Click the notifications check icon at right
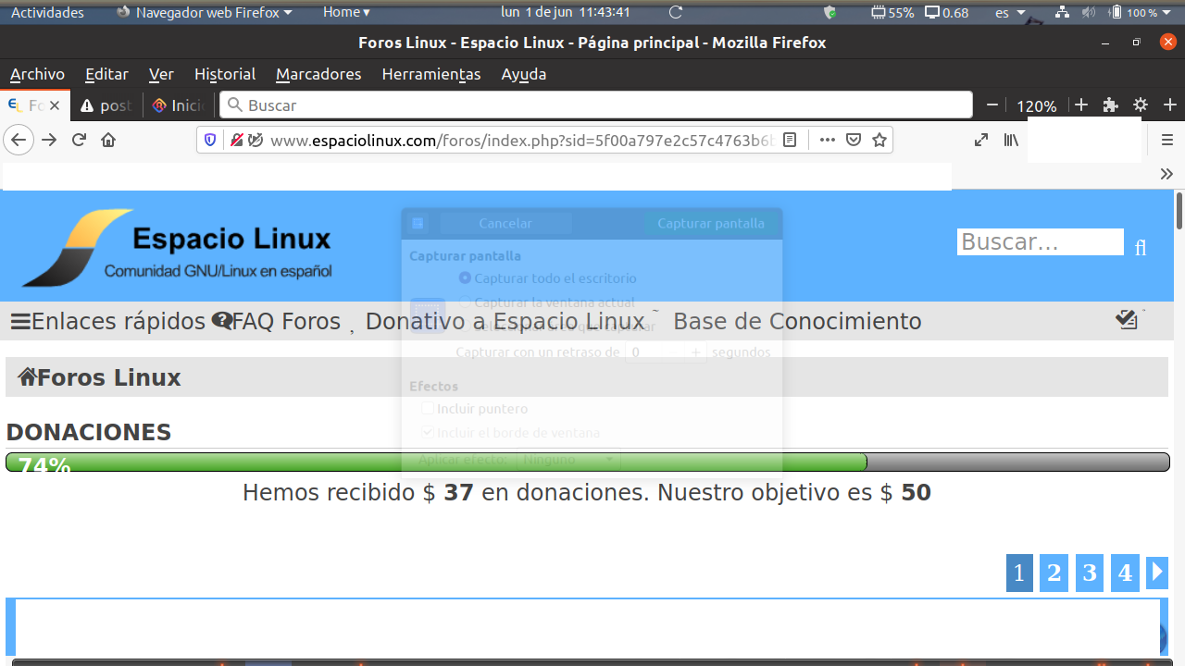The image size is (1185, 666). (x=1127, y=320)
